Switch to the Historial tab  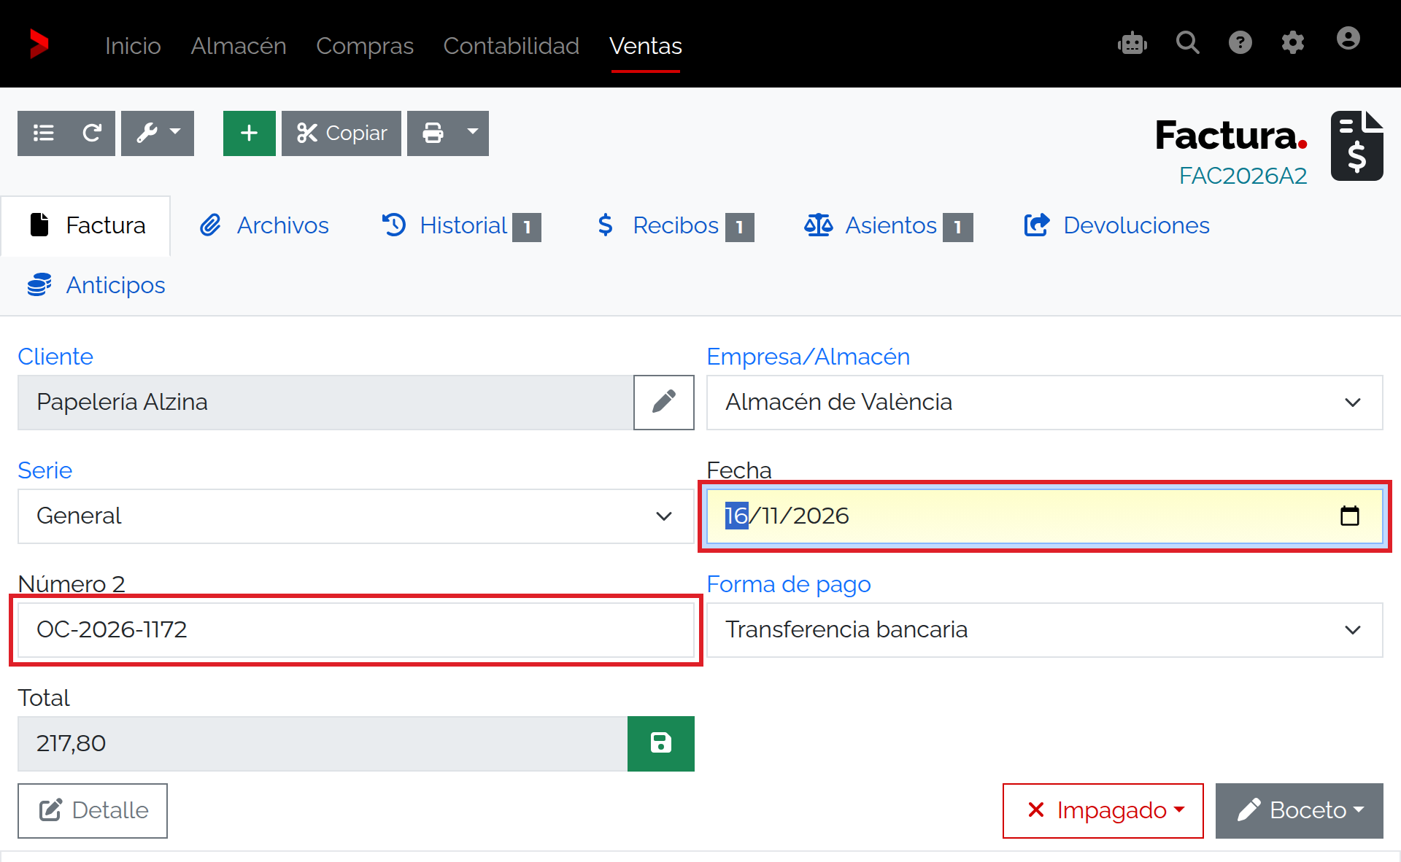(461, 225)
